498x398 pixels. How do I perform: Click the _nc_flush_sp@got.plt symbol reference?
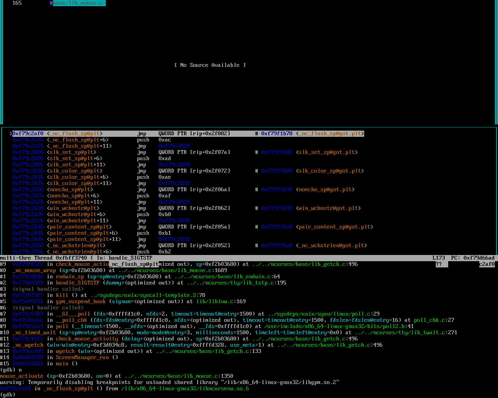point(330,134)
